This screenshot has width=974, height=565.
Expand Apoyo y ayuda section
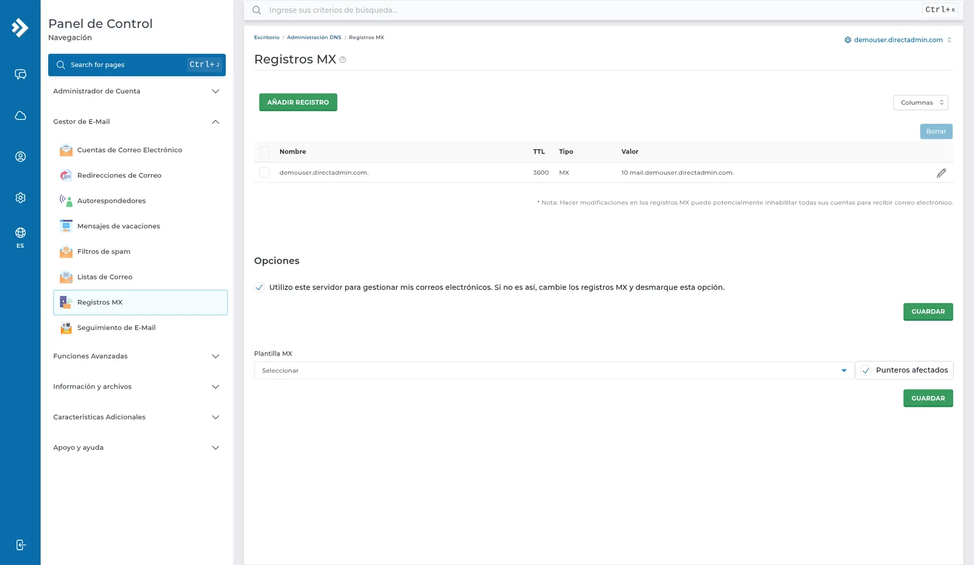coord(136,447)
